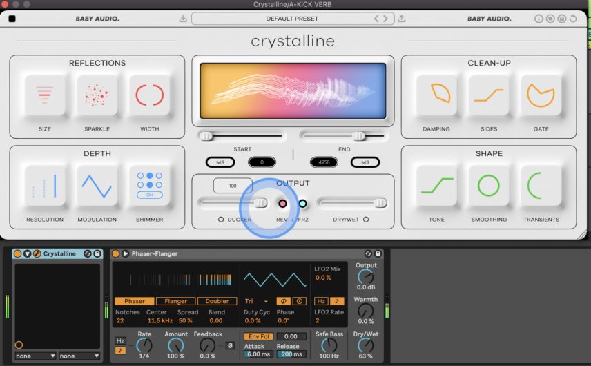Select the Flanger mode tab
Screen dimensions: 591x366
tap(175, 301)
